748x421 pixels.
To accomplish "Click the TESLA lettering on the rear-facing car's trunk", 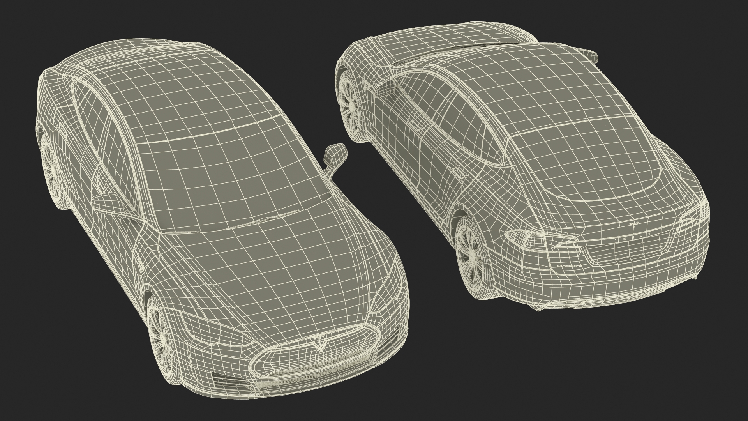I will (632, 238).
